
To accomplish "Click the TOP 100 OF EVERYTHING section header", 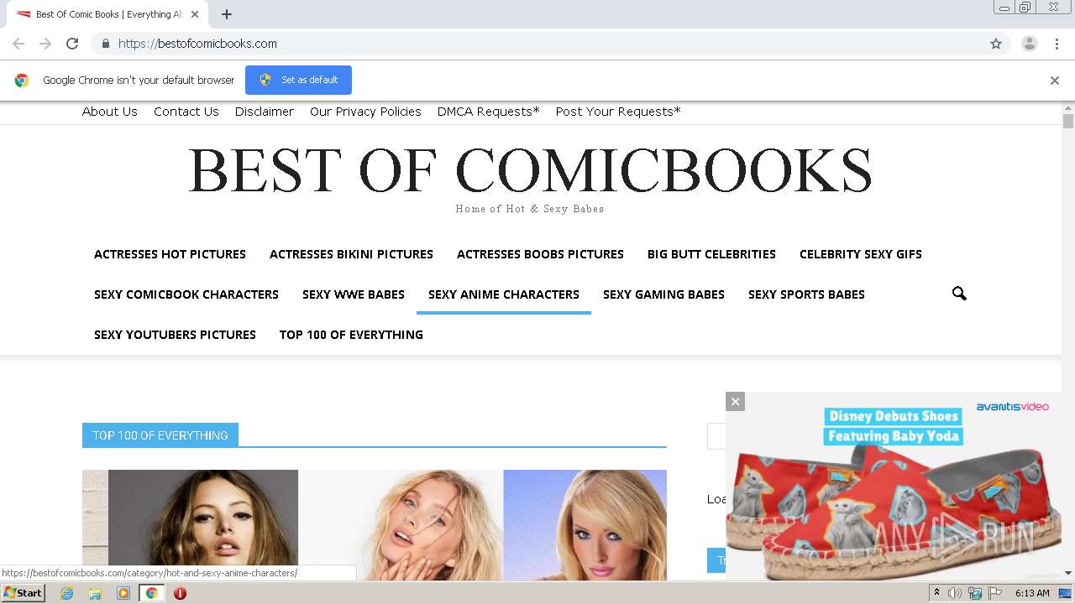I will [160, 435].
